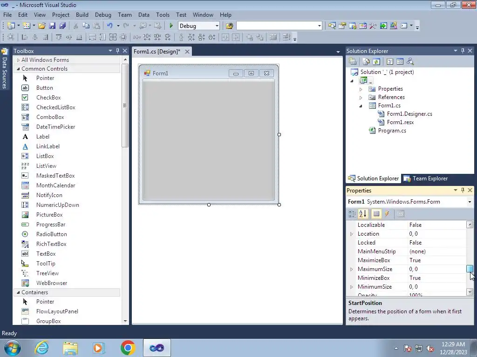Start debugging with the green play arrow
Image resolution: width=477 pixels, height=357 pixels.
click(x=171, y=26)
